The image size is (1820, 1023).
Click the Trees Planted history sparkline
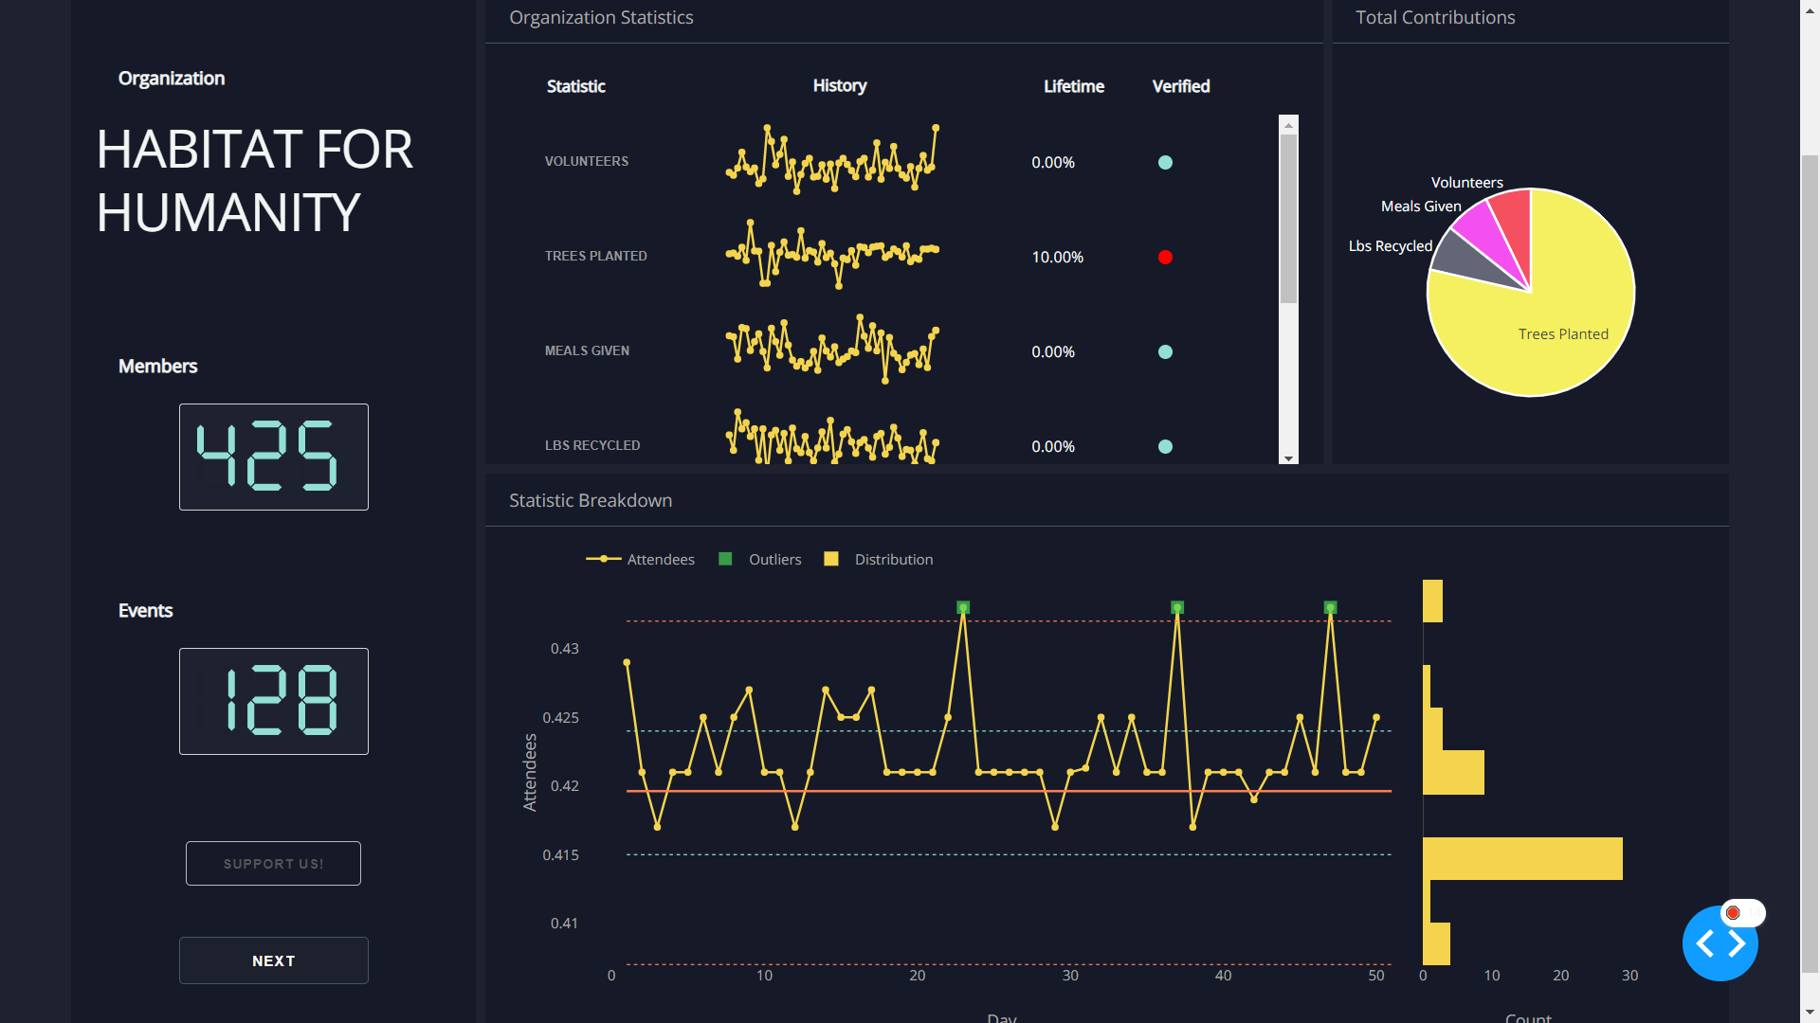831,254
